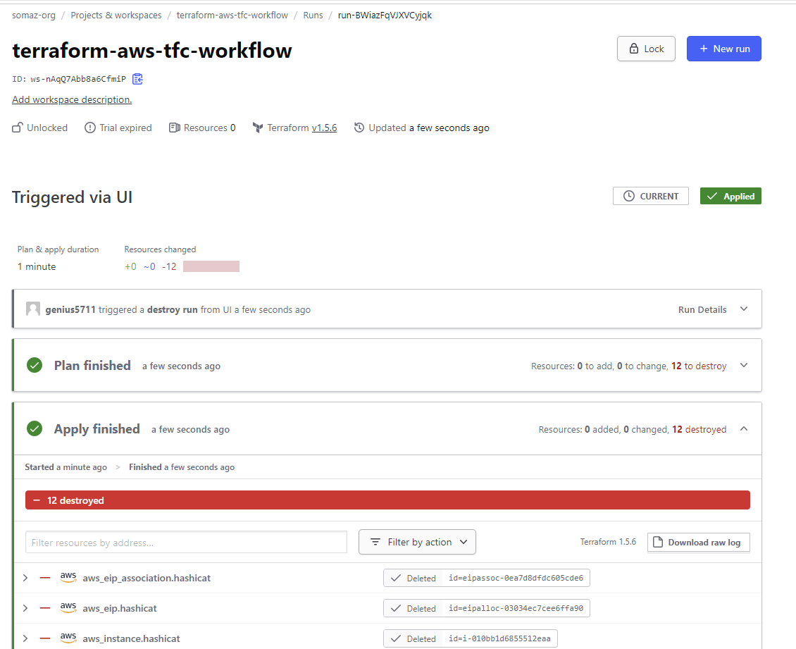The image size is (796, 649).
Task: Click the AWS logo of aws_eip_association.hashicat
Action: (68, 577)
